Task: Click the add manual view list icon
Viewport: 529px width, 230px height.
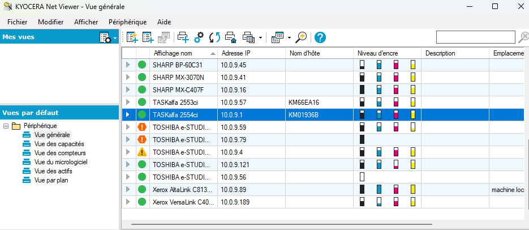Action: [148, 37]
